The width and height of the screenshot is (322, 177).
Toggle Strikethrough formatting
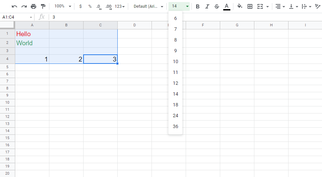217,6
